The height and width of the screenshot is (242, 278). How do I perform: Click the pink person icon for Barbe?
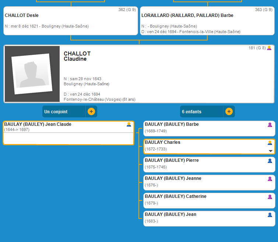[x=270, y=125]
